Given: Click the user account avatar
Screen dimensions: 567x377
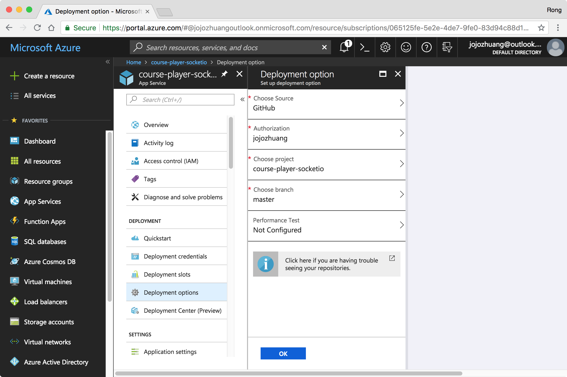Looking at the screenshot, I should [555, 47].
